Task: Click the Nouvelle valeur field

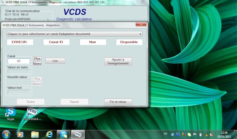Action: click(19, 82)
